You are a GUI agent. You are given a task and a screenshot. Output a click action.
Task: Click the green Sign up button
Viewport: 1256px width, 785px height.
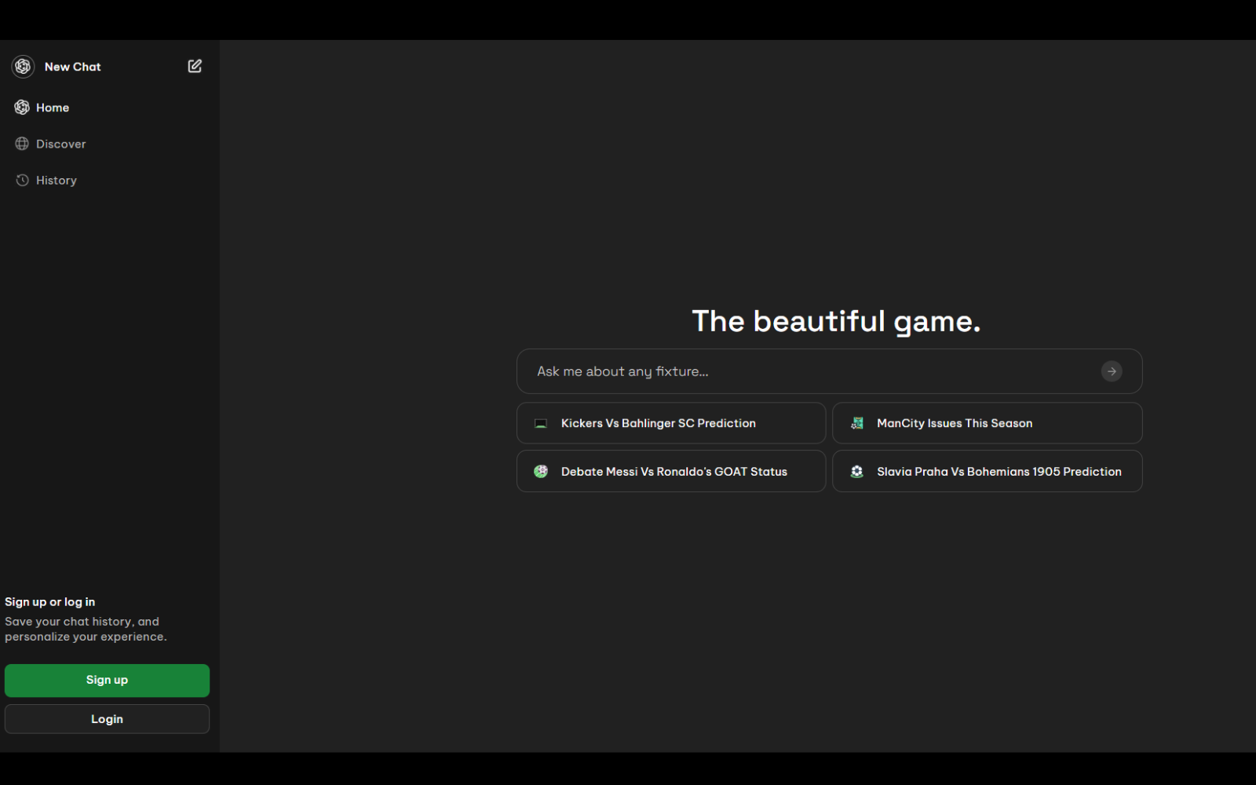107,681
